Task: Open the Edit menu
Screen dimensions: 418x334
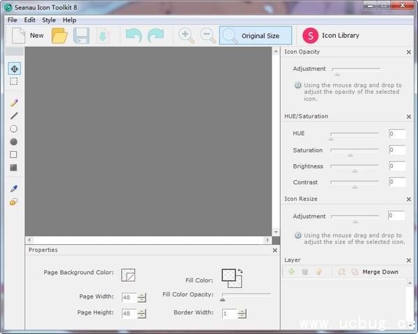Action: [29, 20]
